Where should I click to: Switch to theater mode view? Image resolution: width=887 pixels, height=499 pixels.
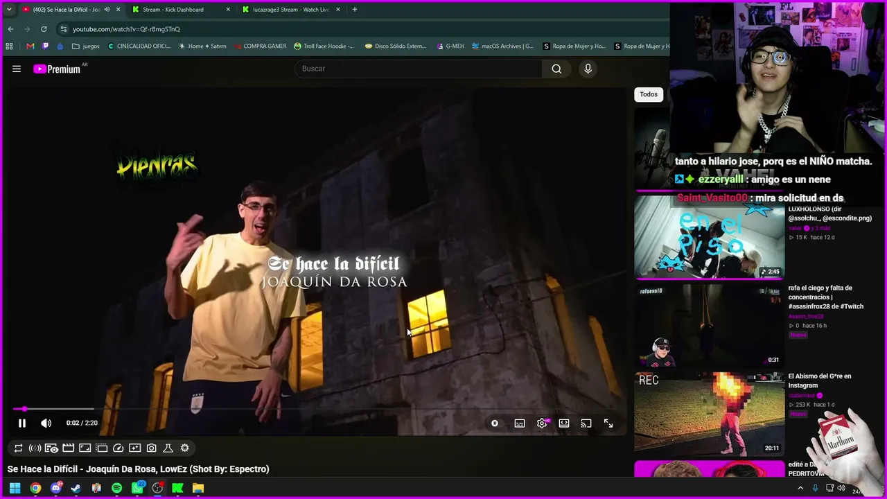tap(564, 423)
